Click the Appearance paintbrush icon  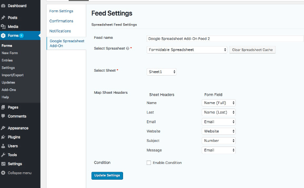[3, 128]
